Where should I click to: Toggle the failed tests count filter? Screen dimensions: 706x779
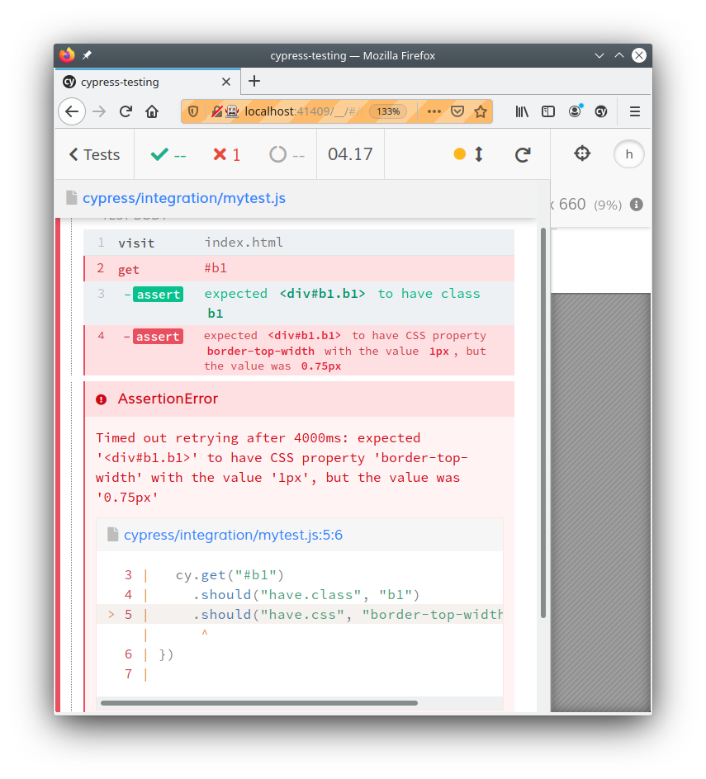(225, 153)
